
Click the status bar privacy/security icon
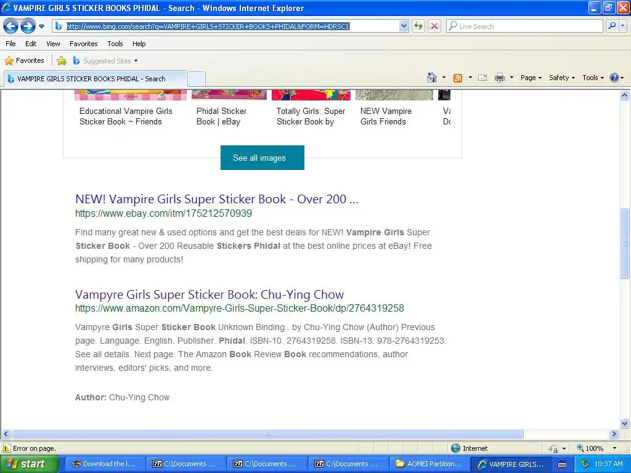point(554,448)
